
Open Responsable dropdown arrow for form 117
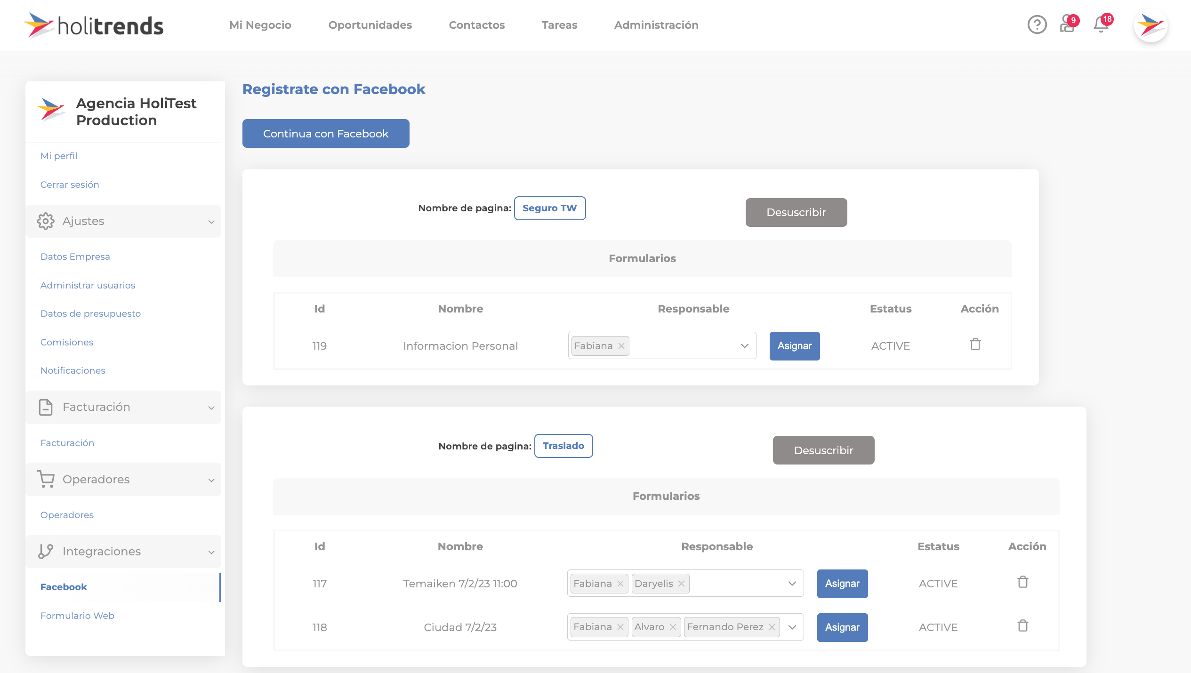792,584
